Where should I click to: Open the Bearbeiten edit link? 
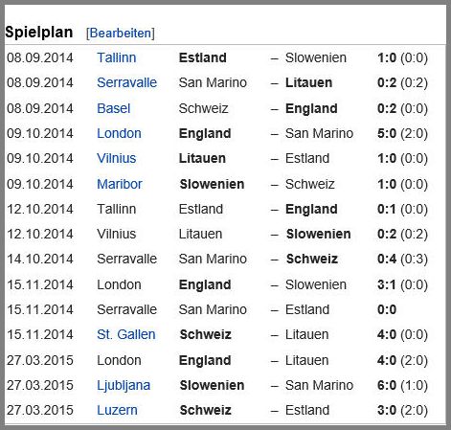(x=121, y=34)
